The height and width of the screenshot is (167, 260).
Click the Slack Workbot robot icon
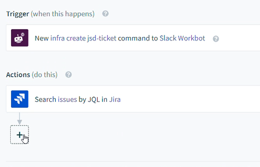pos(19,38)
